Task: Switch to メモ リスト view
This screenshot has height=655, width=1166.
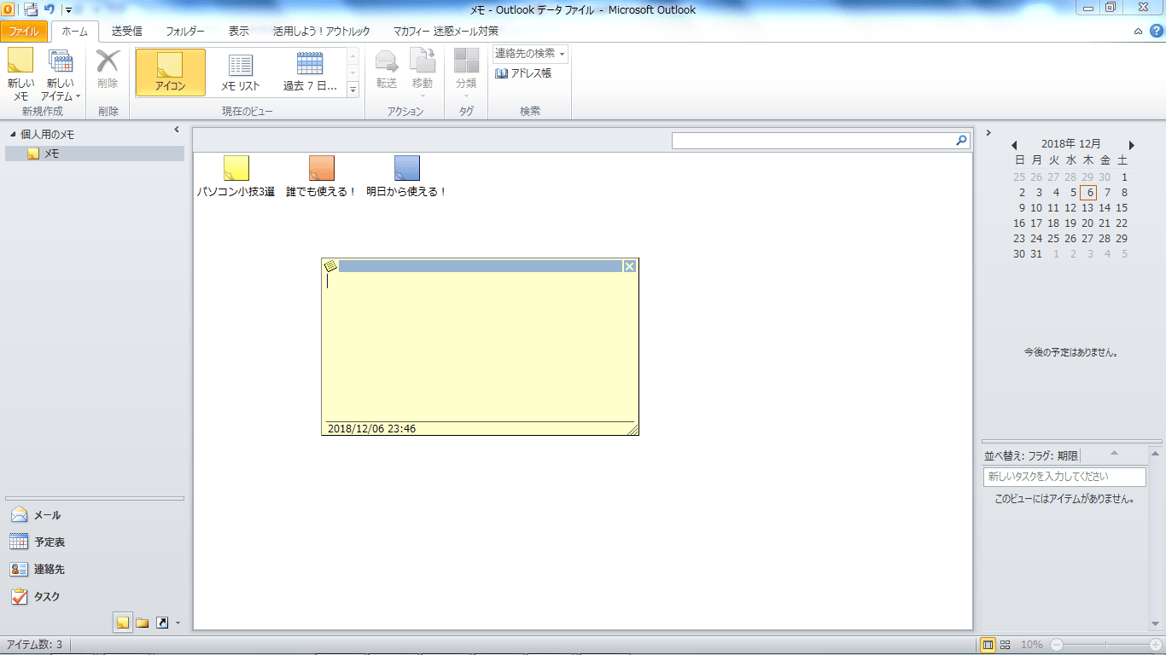Action: pyautogui.click(x=241, y=72)
